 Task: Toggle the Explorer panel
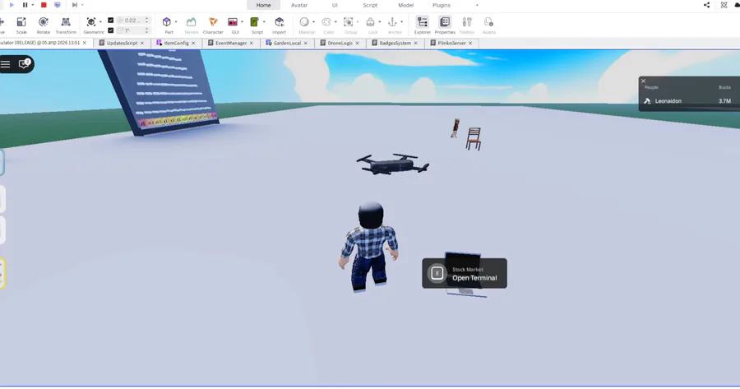tap(423, 25)
